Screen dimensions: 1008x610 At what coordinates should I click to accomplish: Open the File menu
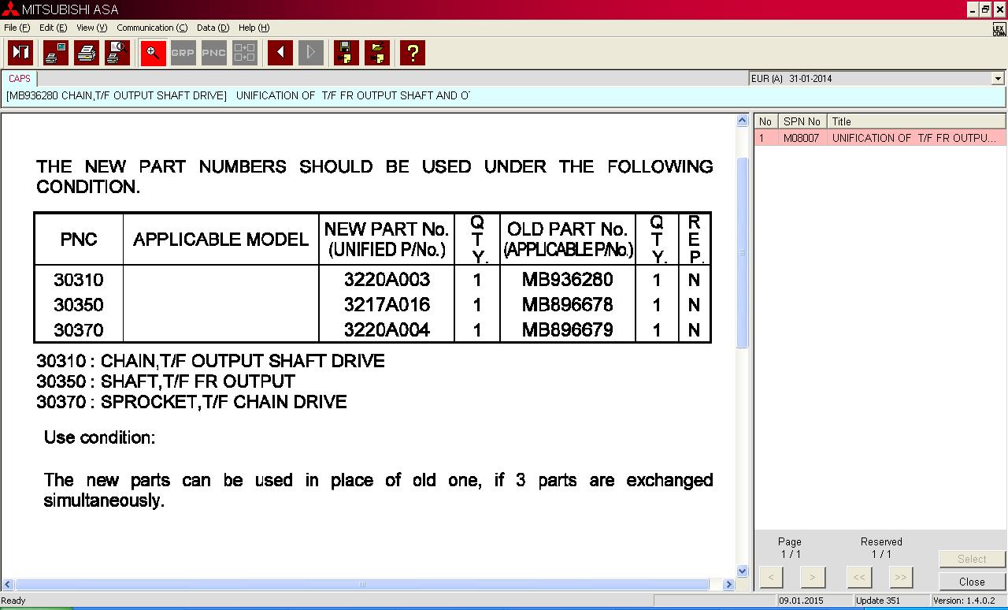(16, 28)
